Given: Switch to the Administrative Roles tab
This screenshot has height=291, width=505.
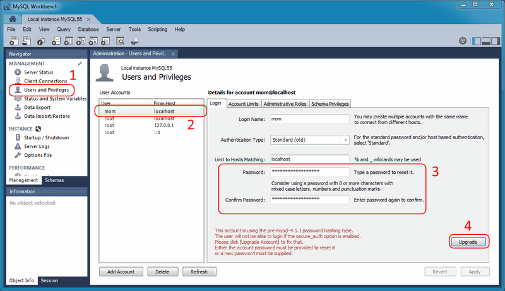Looking at the screenshot, I should (x=285, y=103).
